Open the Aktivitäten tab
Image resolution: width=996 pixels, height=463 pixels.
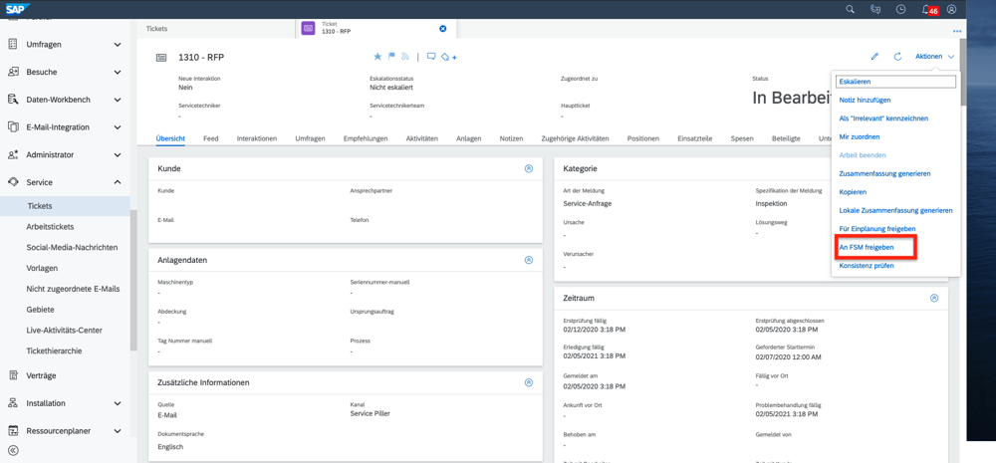(421, 137)
